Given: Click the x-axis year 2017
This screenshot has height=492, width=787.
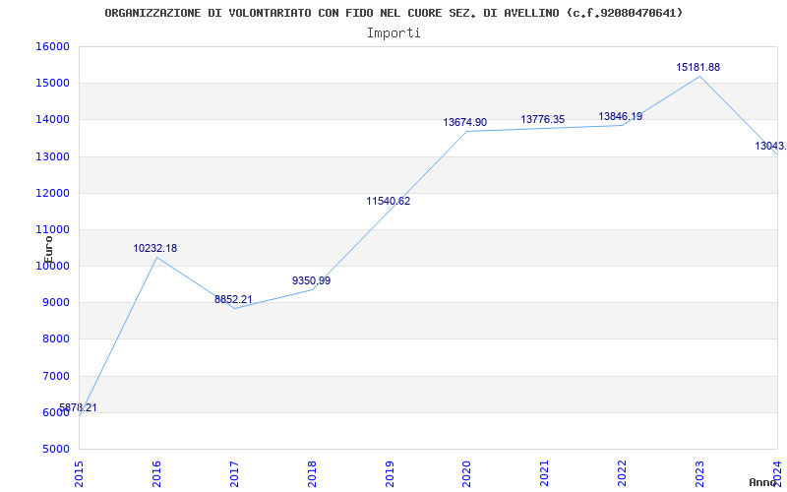Looking at the screenshot, I should pos(234,474).
